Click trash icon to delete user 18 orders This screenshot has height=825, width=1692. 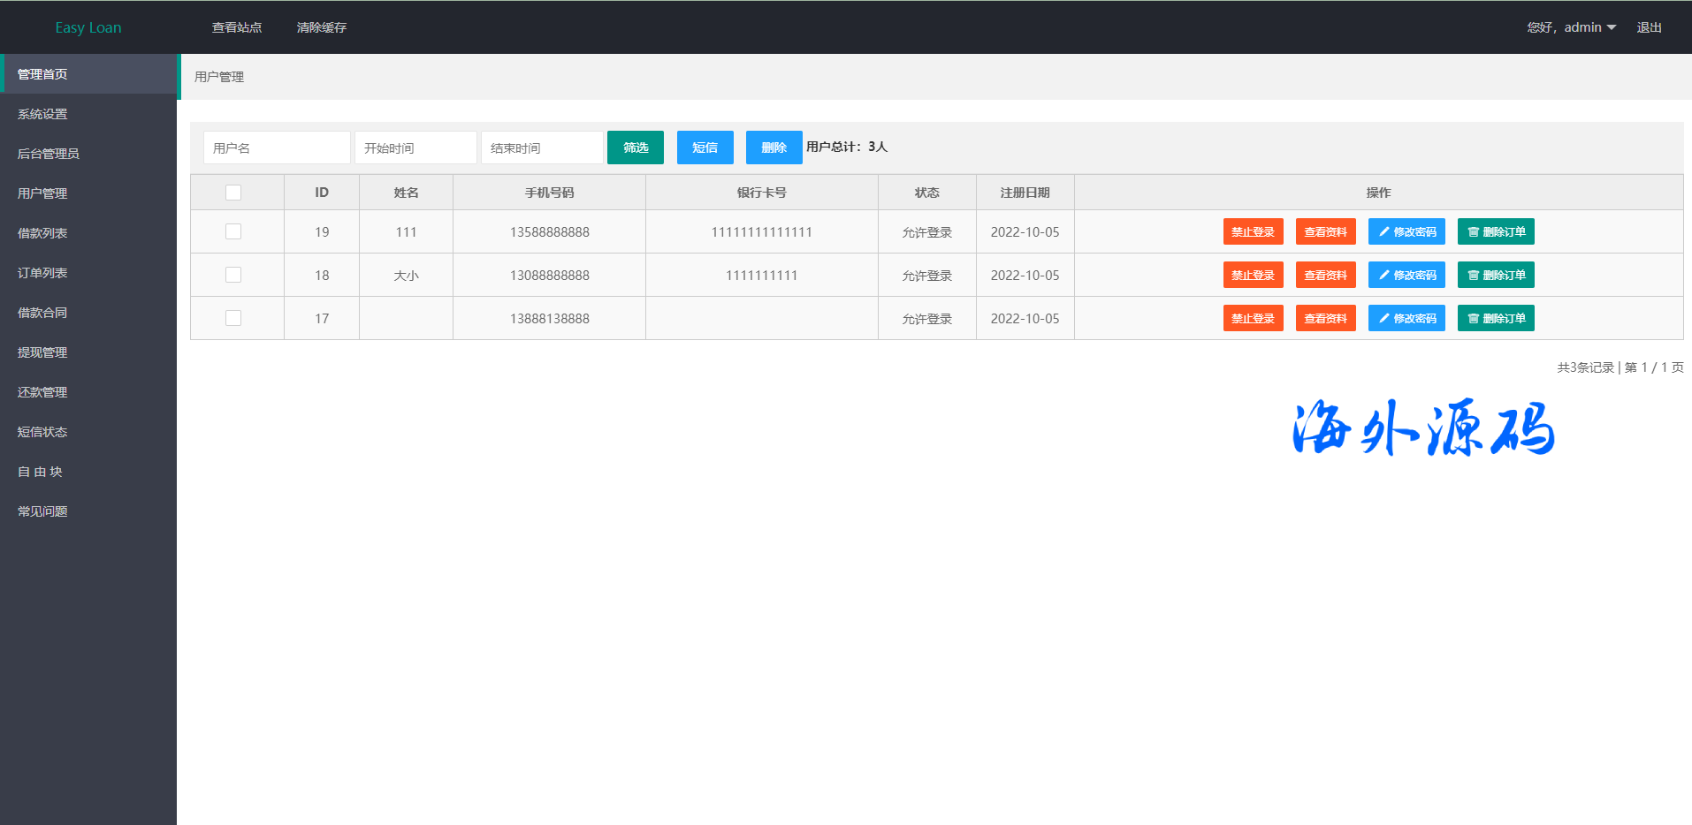pos(1473,276)
